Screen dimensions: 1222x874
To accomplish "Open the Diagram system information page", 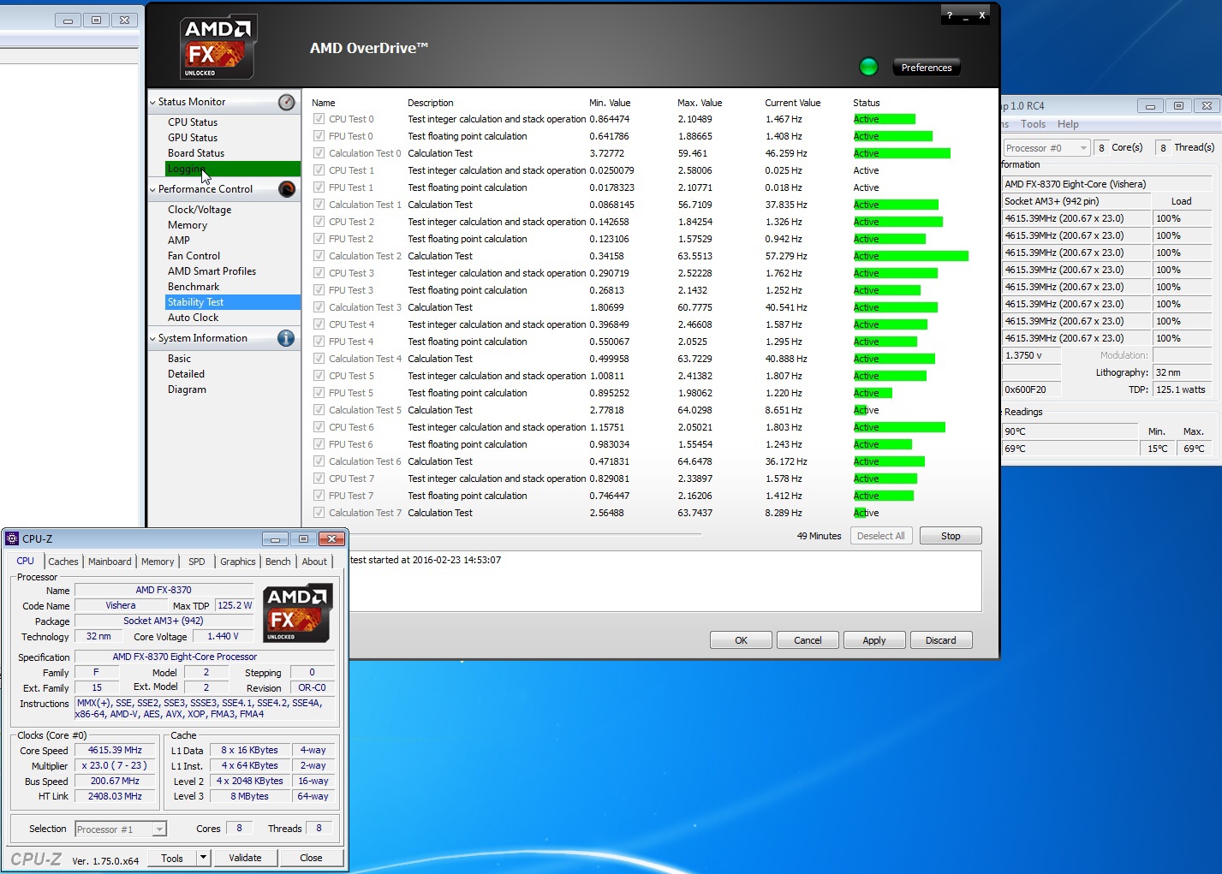I will click(x=187, y=389).
